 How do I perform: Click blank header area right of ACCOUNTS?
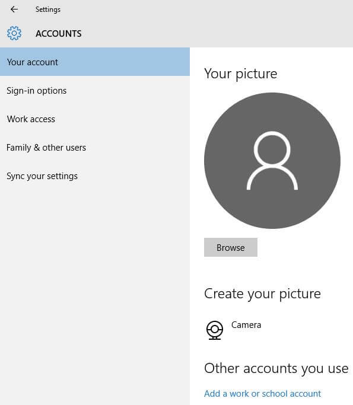(217, 34)
